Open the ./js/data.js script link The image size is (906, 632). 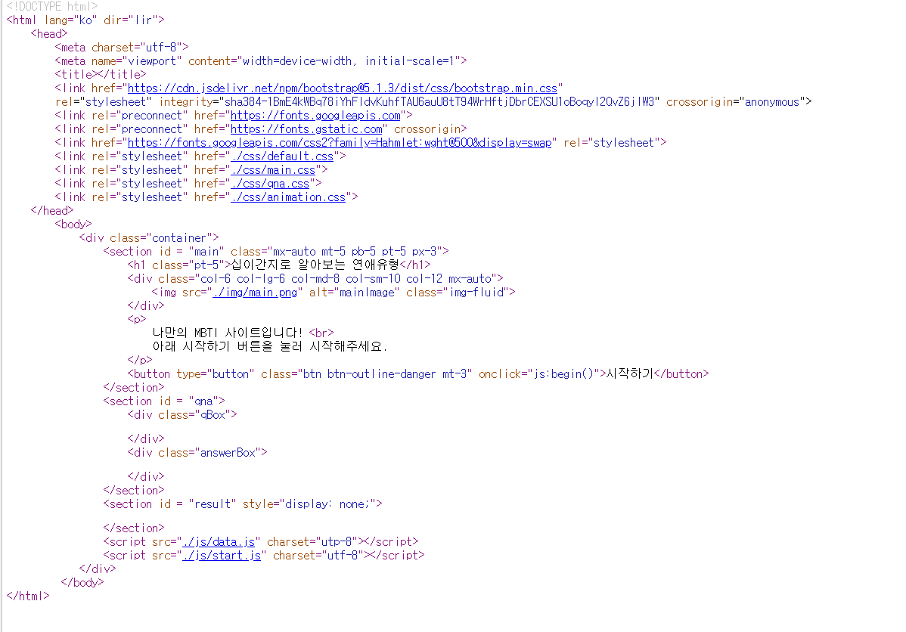[x=219, y=542]
